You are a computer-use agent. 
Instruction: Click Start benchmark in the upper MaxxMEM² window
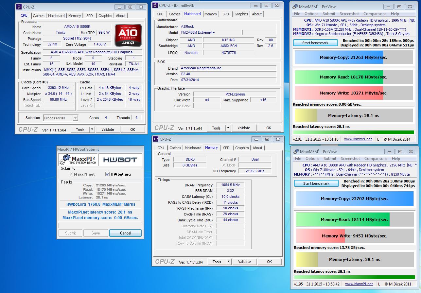click(x=315, y=43)
